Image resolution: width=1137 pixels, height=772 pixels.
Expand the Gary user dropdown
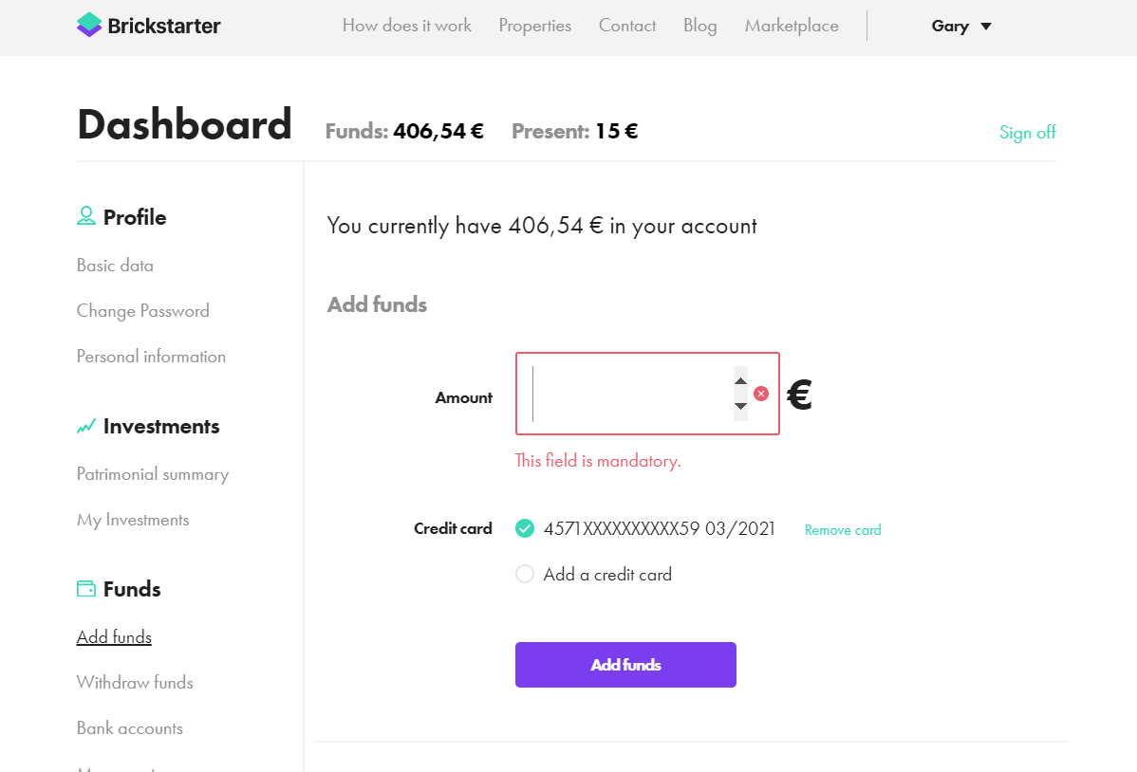pyautogui.click(x=960, y=27)
